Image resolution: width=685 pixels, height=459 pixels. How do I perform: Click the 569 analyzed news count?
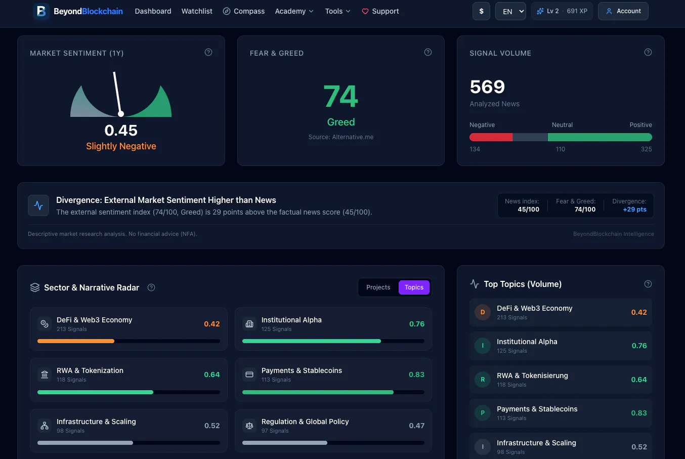pyautogui.click(x=487, y=87)
